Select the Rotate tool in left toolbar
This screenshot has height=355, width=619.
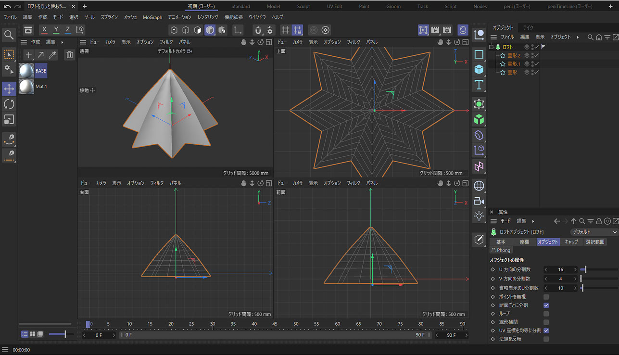[x=9, y=104]
